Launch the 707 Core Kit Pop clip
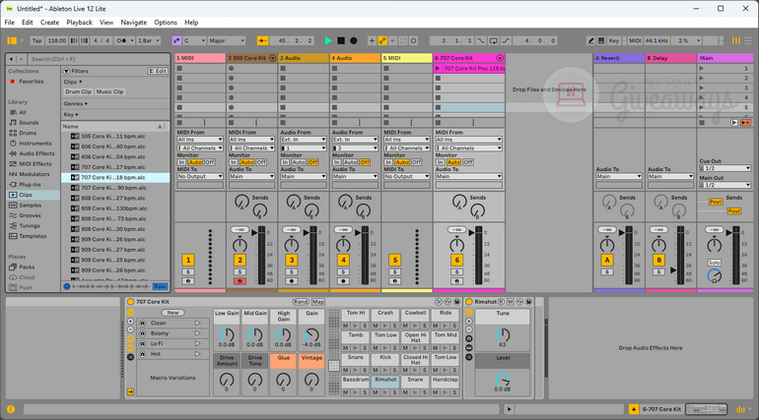This screenshot has width=759, height=420. coord(438,69)
